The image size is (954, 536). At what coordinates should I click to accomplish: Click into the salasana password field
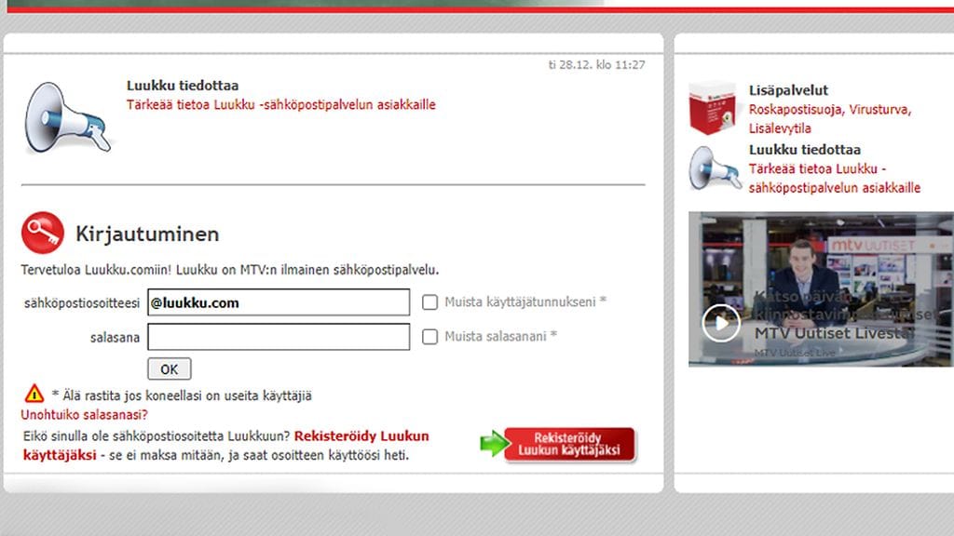tap(278, 337)
